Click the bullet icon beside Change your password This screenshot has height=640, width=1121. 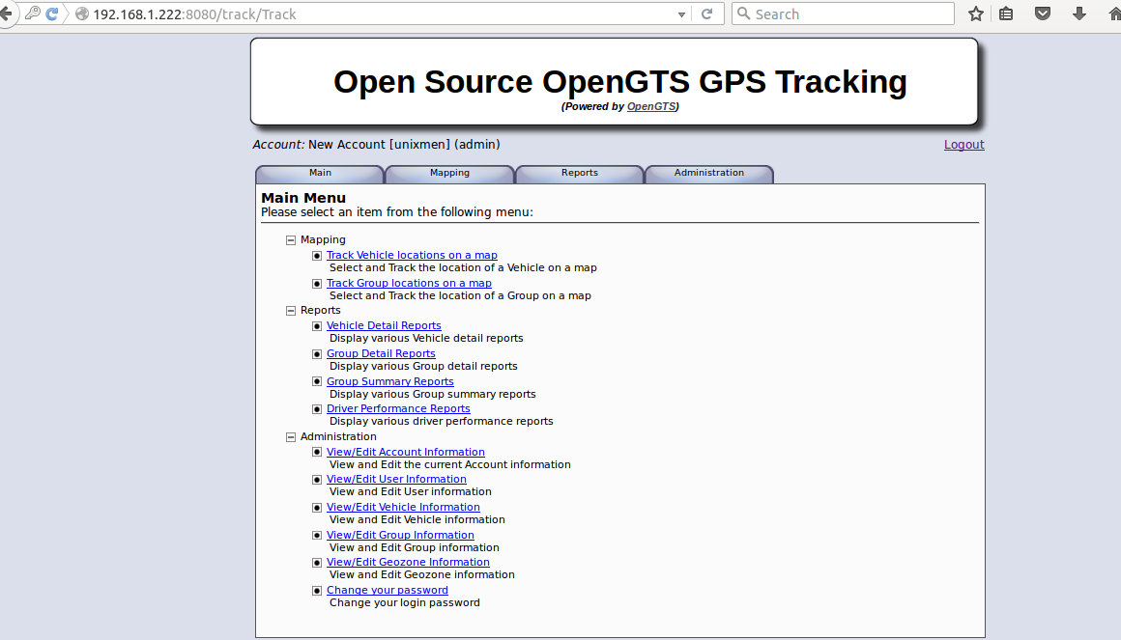pyautogui.click(x=317, y=591)
